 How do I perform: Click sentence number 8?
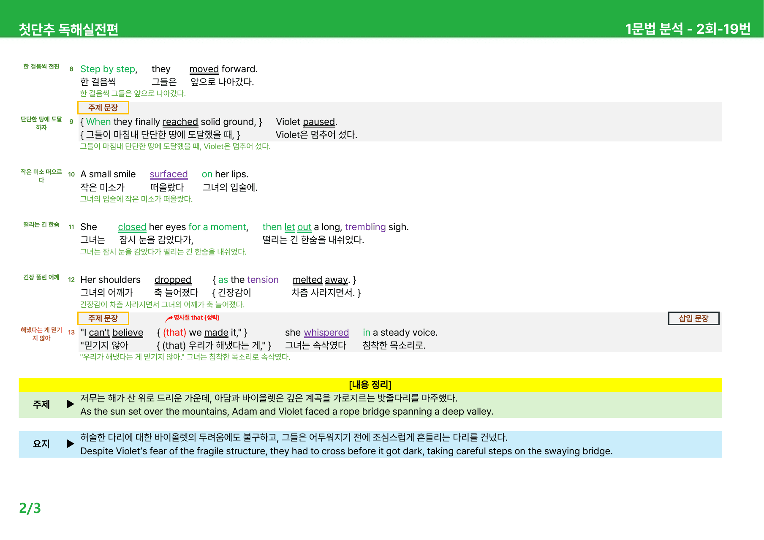(x=71, y=69)
